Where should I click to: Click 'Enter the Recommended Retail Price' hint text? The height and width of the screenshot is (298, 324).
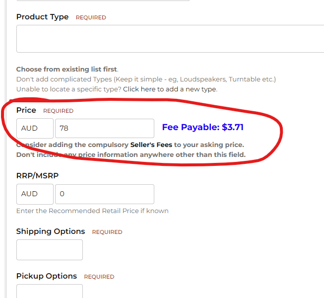click(x=92, y=211)
